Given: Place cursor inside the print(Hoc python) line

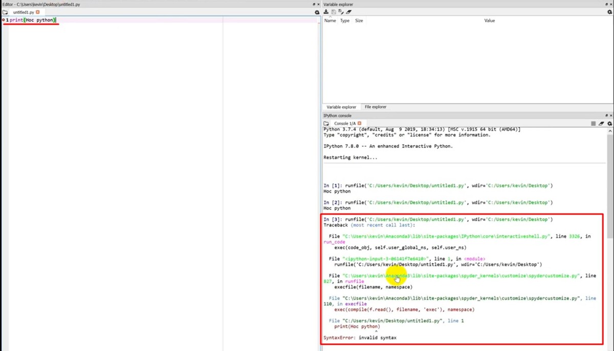Looking at the screenshot, I should (x=31, y=20).
